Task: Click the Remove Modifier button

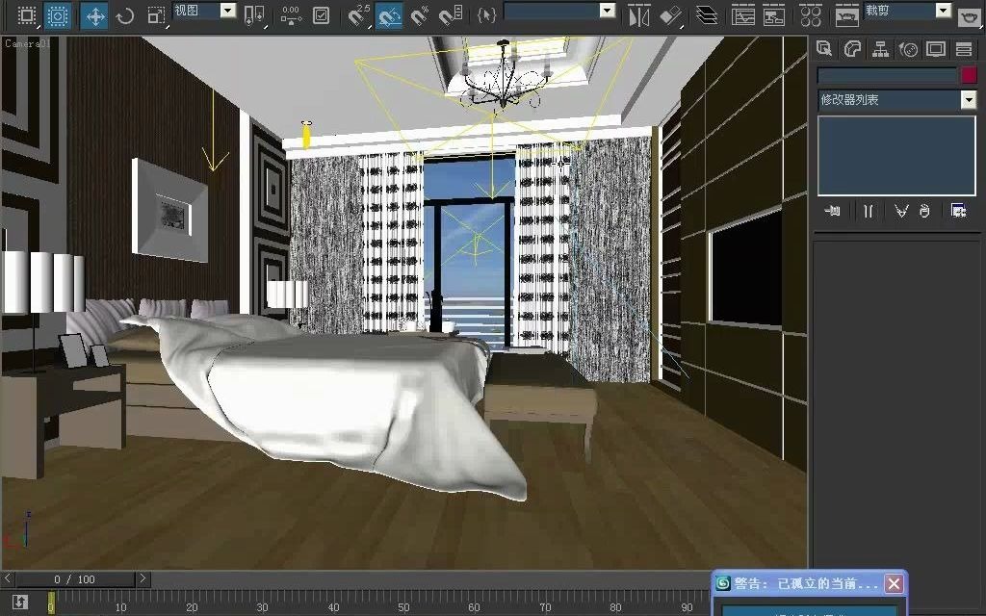Action: pos(924,211)
